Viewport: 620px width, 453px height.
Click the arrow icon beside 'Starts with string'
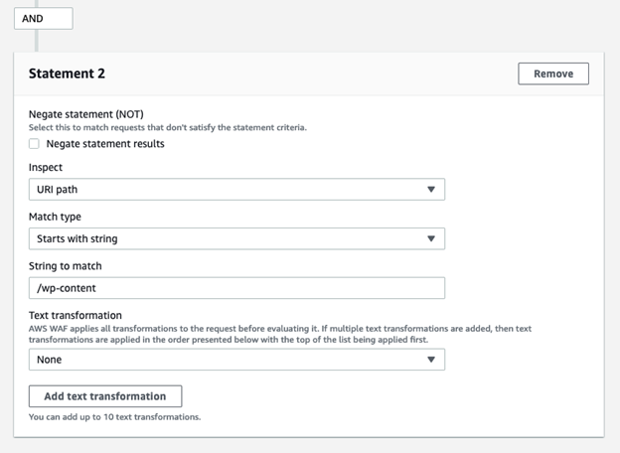(x=430, y=238)
